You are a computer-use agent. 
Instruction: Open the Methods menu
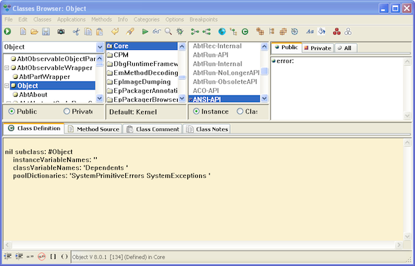(x=102, y=19)
